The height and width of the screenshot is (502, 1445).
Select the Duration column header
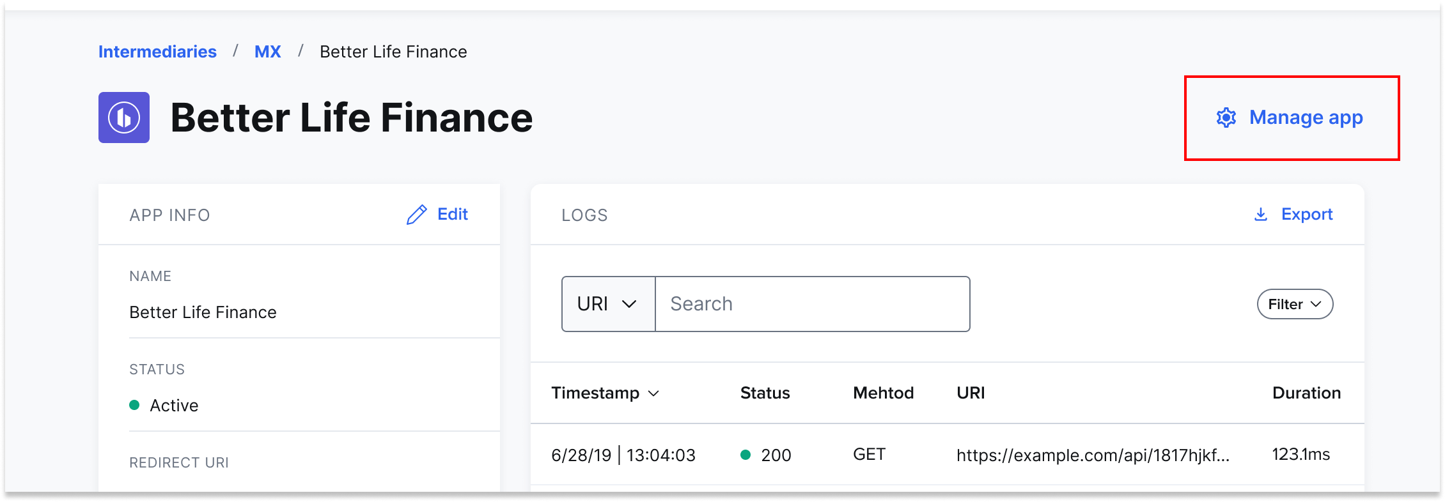(x=1306, y=393)
